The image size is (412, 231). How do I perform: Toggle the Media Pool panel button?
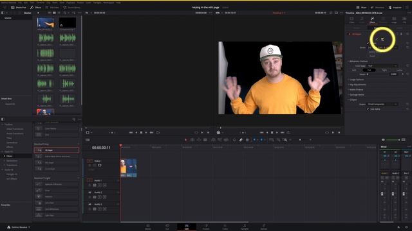click(x=19, y=7)
